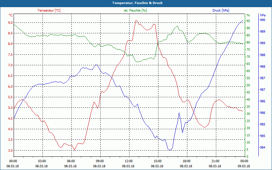Viewport: 272px width, 170px height.
Task: Click the "7,0" temperature axis value
Action: click(x=11, y=65)
